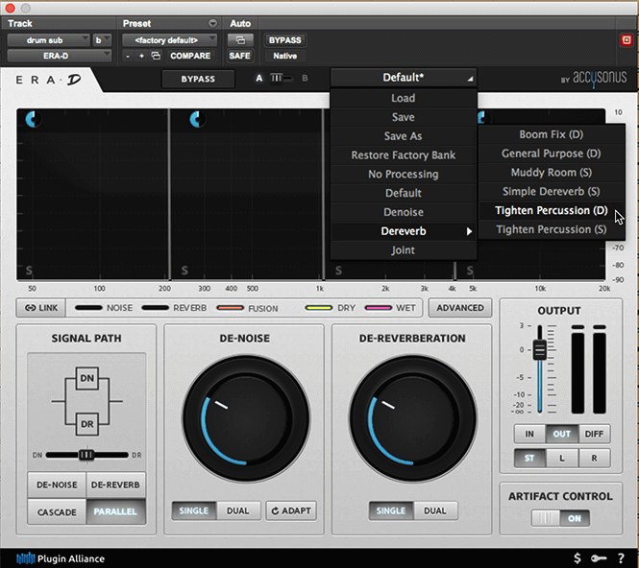This screenshot has width=639, height=568.
Task: Pick Muddy Room (S) preset
Action: [x=552, y=173]
